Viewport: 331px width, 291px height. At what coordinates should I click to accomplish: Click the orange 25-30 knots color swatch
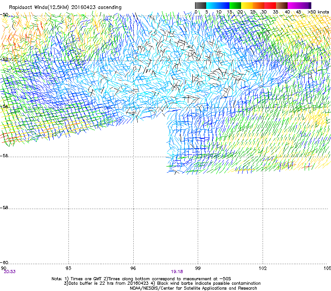259,5
